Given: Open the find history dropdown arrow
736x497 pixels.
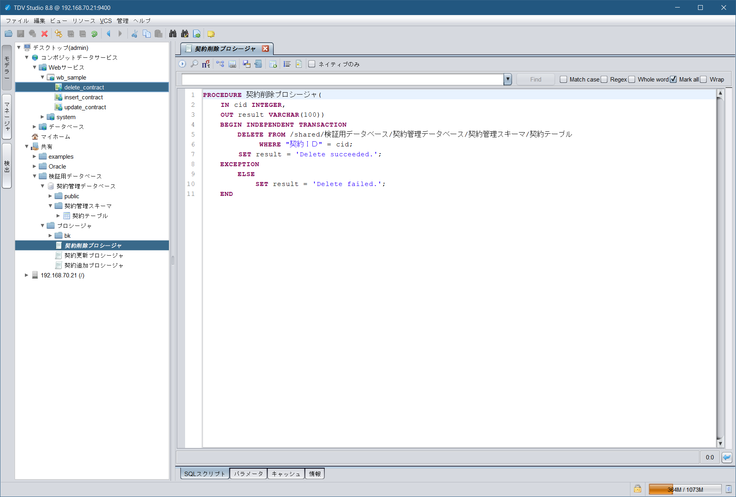Looking at the screenshot, I should pyautogui.click(x=508, y=80).
